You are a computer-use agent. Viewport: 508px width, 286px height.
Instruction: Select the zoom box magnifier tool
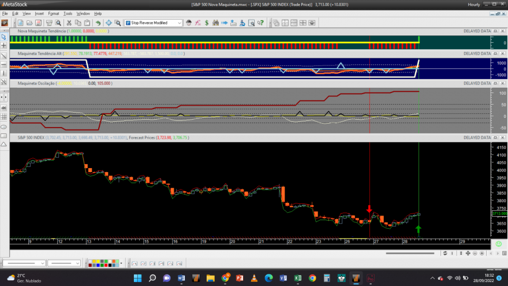[x=118, y=23]
